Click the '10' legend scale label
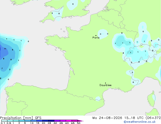Viewport: 161px width, 124px height. (32, 123)
